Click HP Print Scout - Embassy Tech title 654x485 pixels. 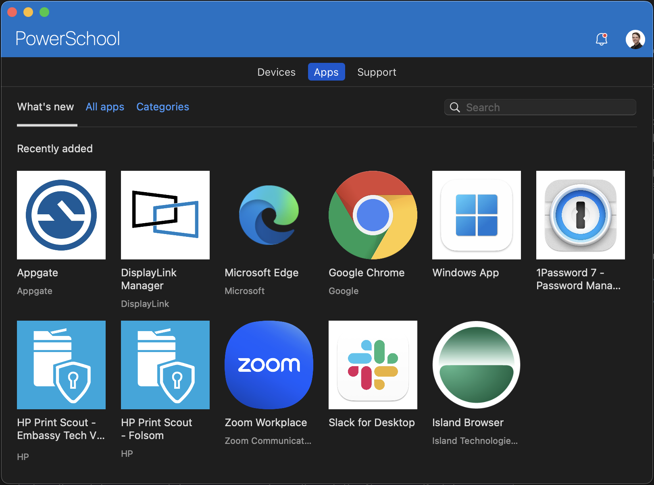(61, 429)
